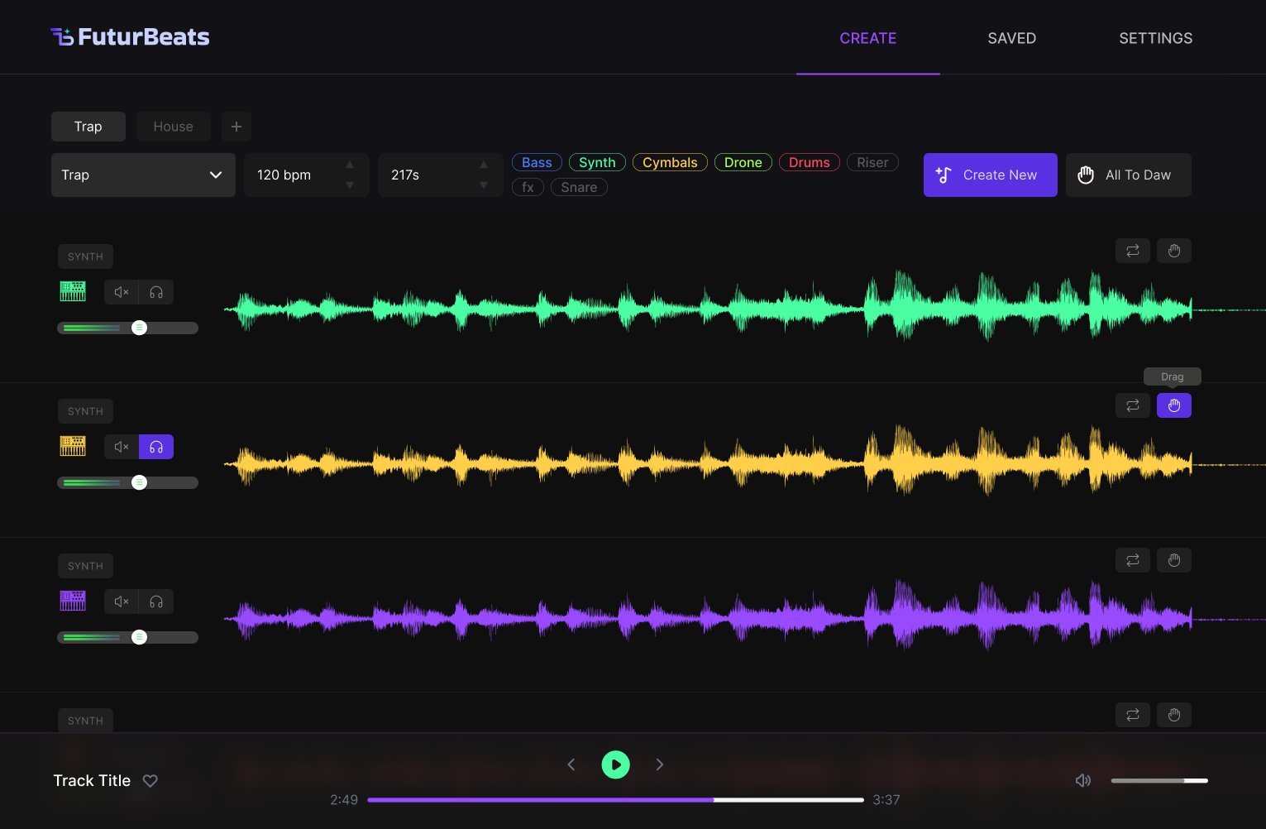
Task: Disable headphones solo on yellow track
Action: [x=156, y=447]
